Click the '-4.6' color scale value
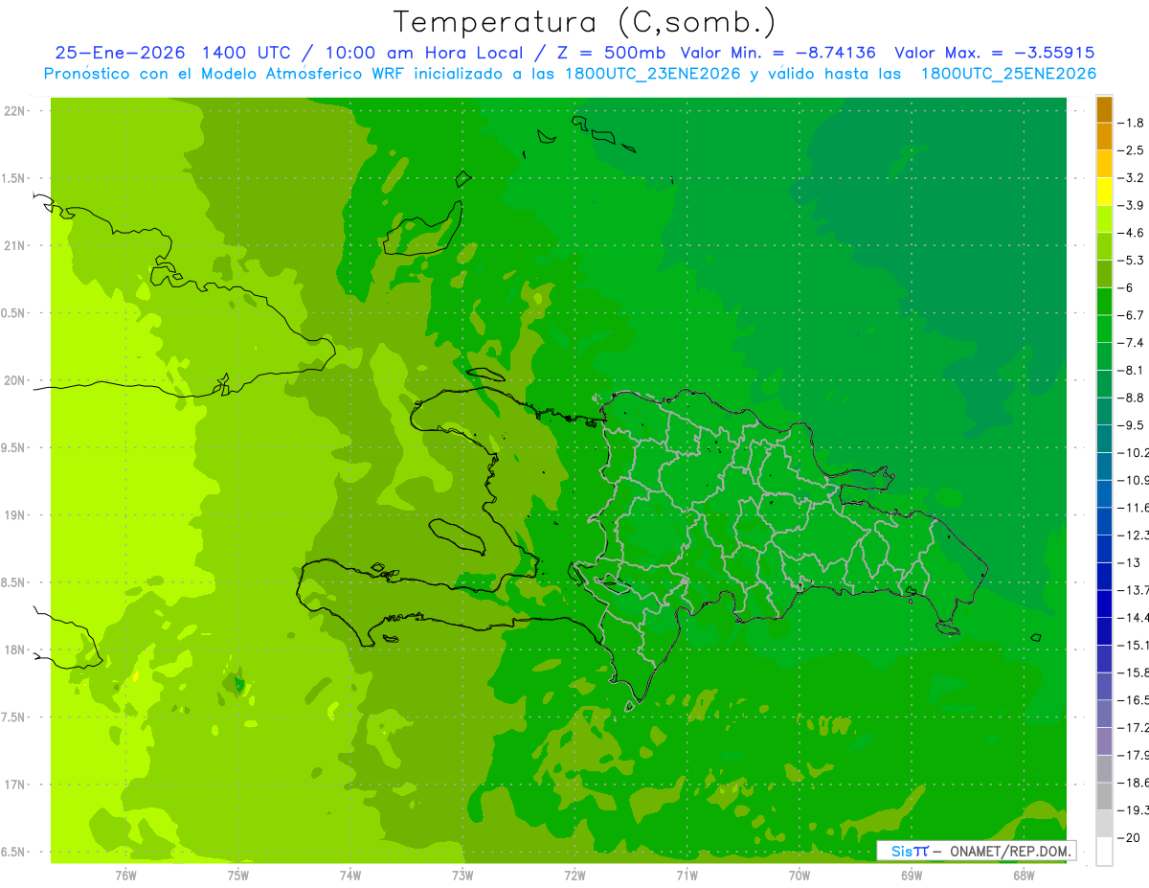 (1131, 233)
